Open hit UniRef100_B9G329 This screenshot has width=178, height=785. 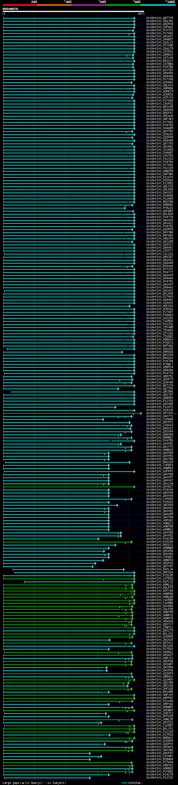click(160, 462)
